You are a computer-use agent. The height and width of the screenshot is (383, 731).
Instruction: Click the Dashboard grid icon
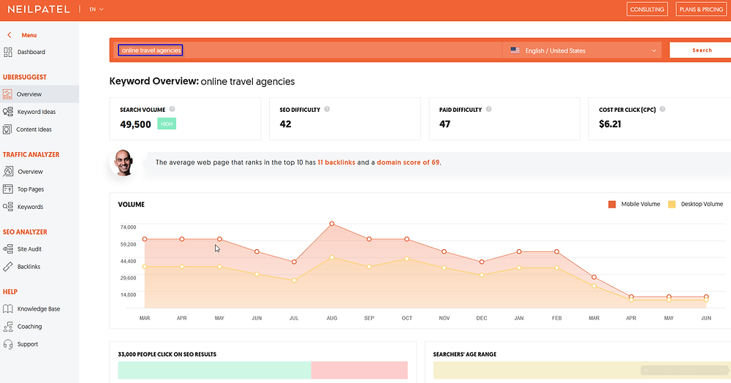7,52
